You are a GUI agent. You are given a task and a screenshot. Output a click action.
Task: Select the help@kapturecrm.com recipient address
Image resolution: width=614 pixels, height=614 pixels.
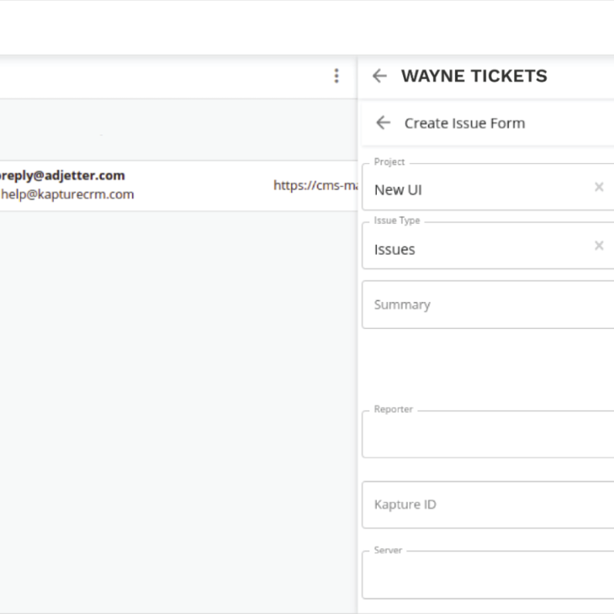67,194
